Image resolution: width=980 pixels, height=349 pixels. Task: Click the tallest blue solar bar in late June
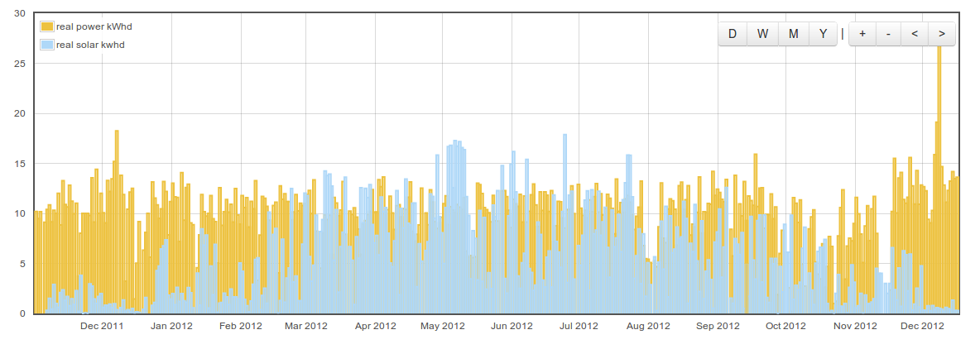[x=564, y=223]
